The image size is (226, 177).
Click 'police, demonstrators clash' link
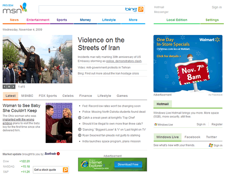click(x=124, y=61)
